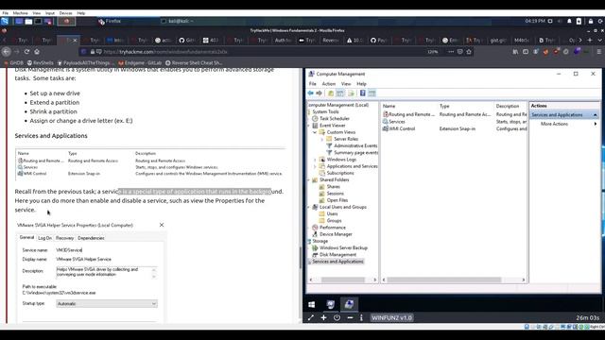Viewport: 605px width, 340px height.
Task: Click the Help icon in Computer Management toolbar
Action: pyautogui.click(x=363, y=93)
